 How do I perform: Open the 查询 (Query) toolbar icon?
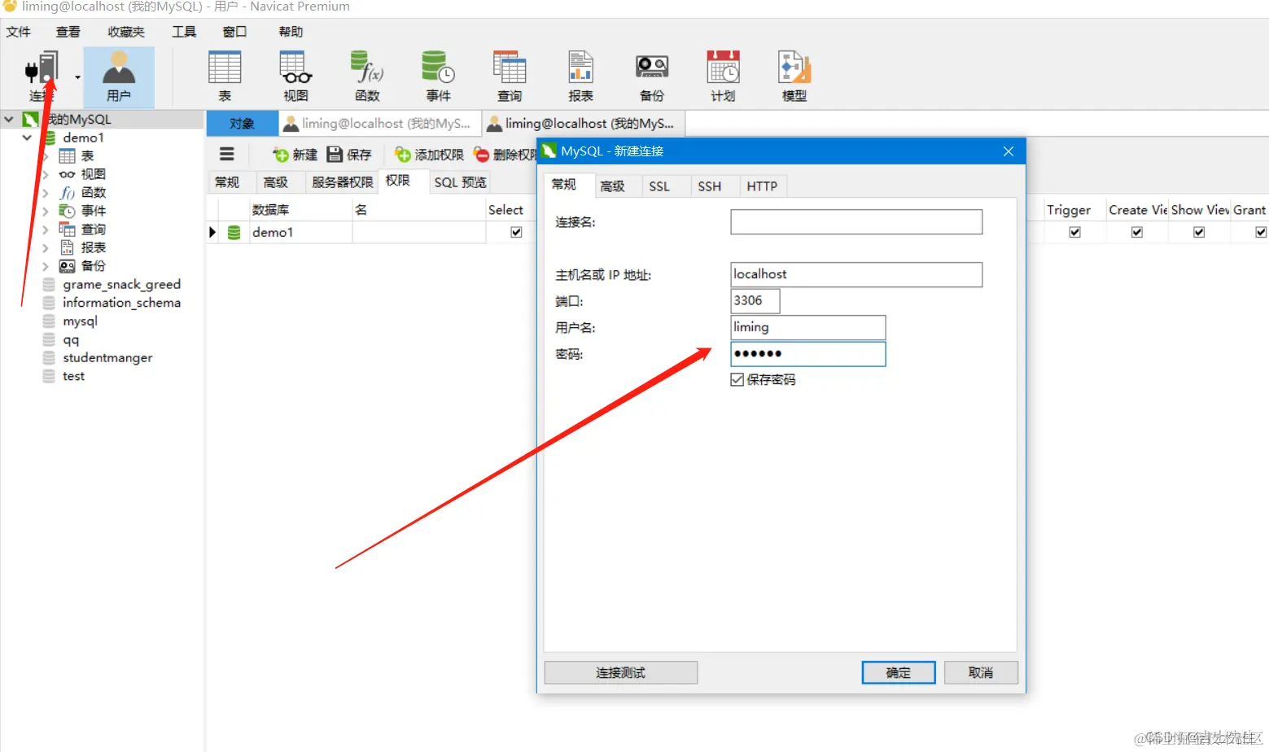point(510,77)
